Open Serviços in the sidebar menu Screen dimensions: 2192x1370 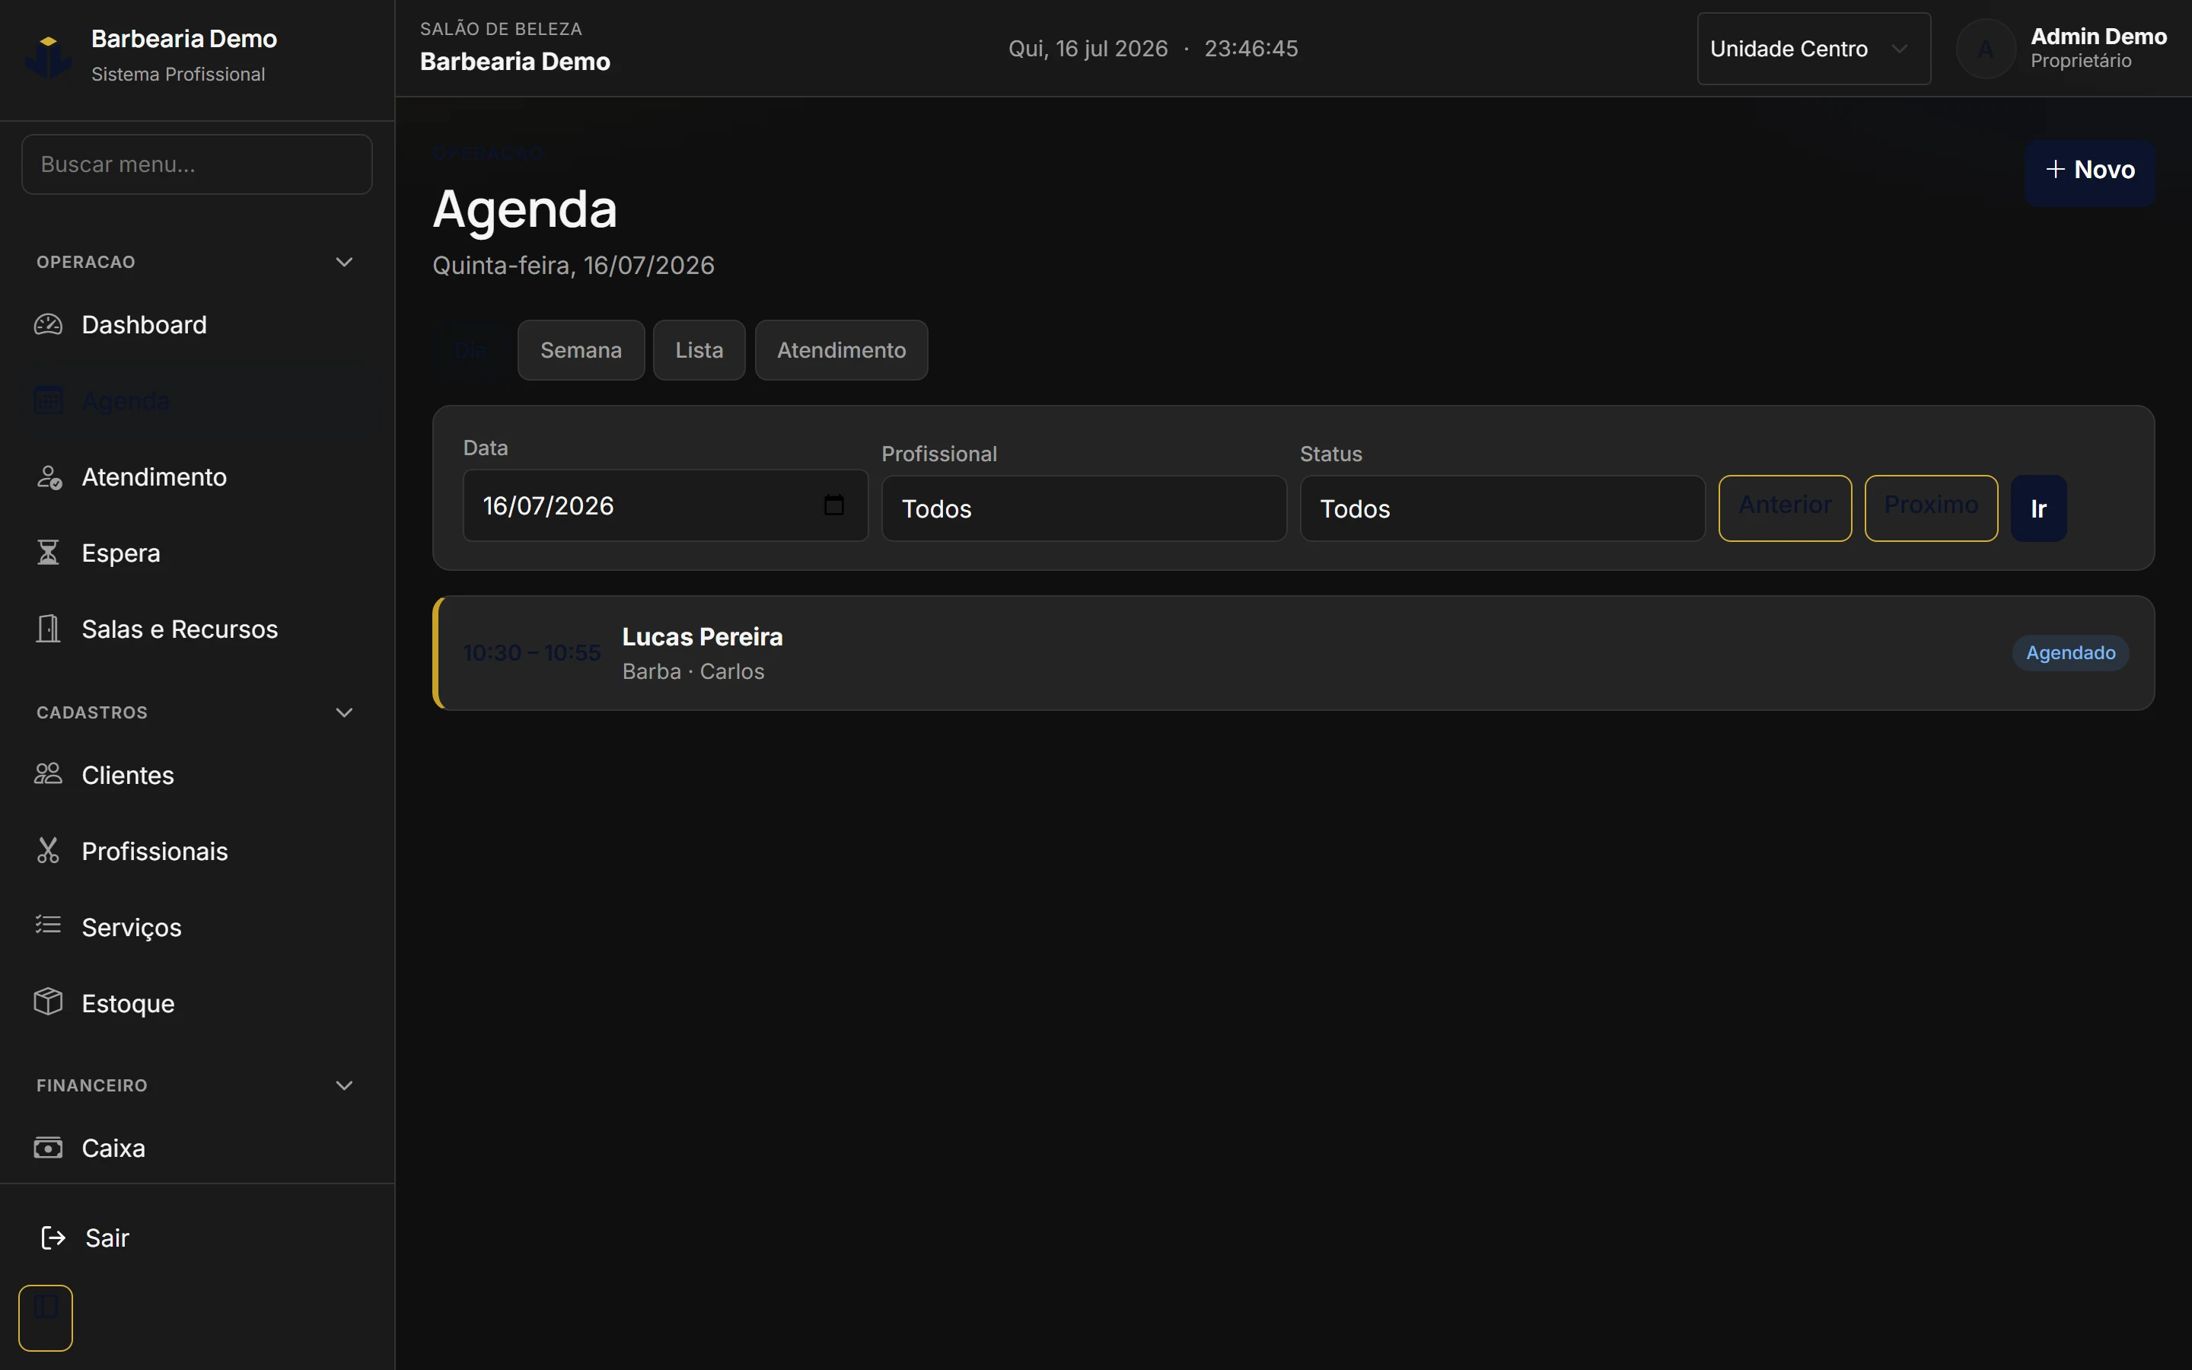point(197,927)
